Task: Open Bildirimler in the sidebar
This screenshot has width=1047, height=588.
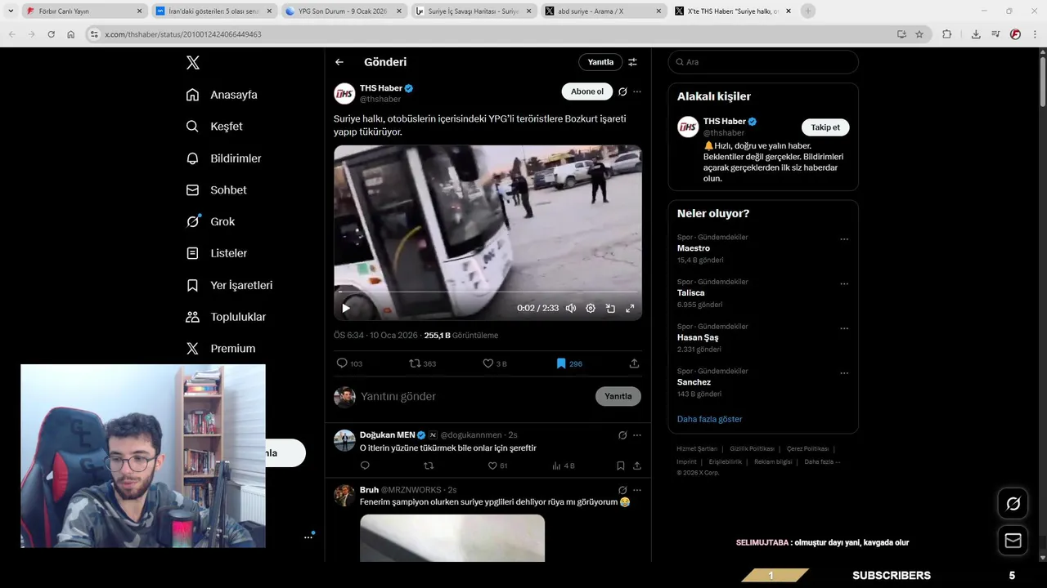Action: [x=223, y=158]
